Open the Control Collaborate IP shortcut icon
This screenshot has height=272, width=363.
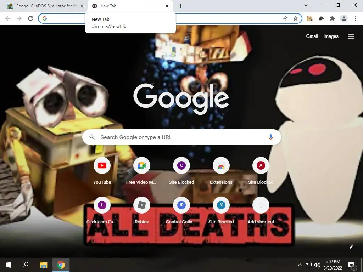point(181,205)
